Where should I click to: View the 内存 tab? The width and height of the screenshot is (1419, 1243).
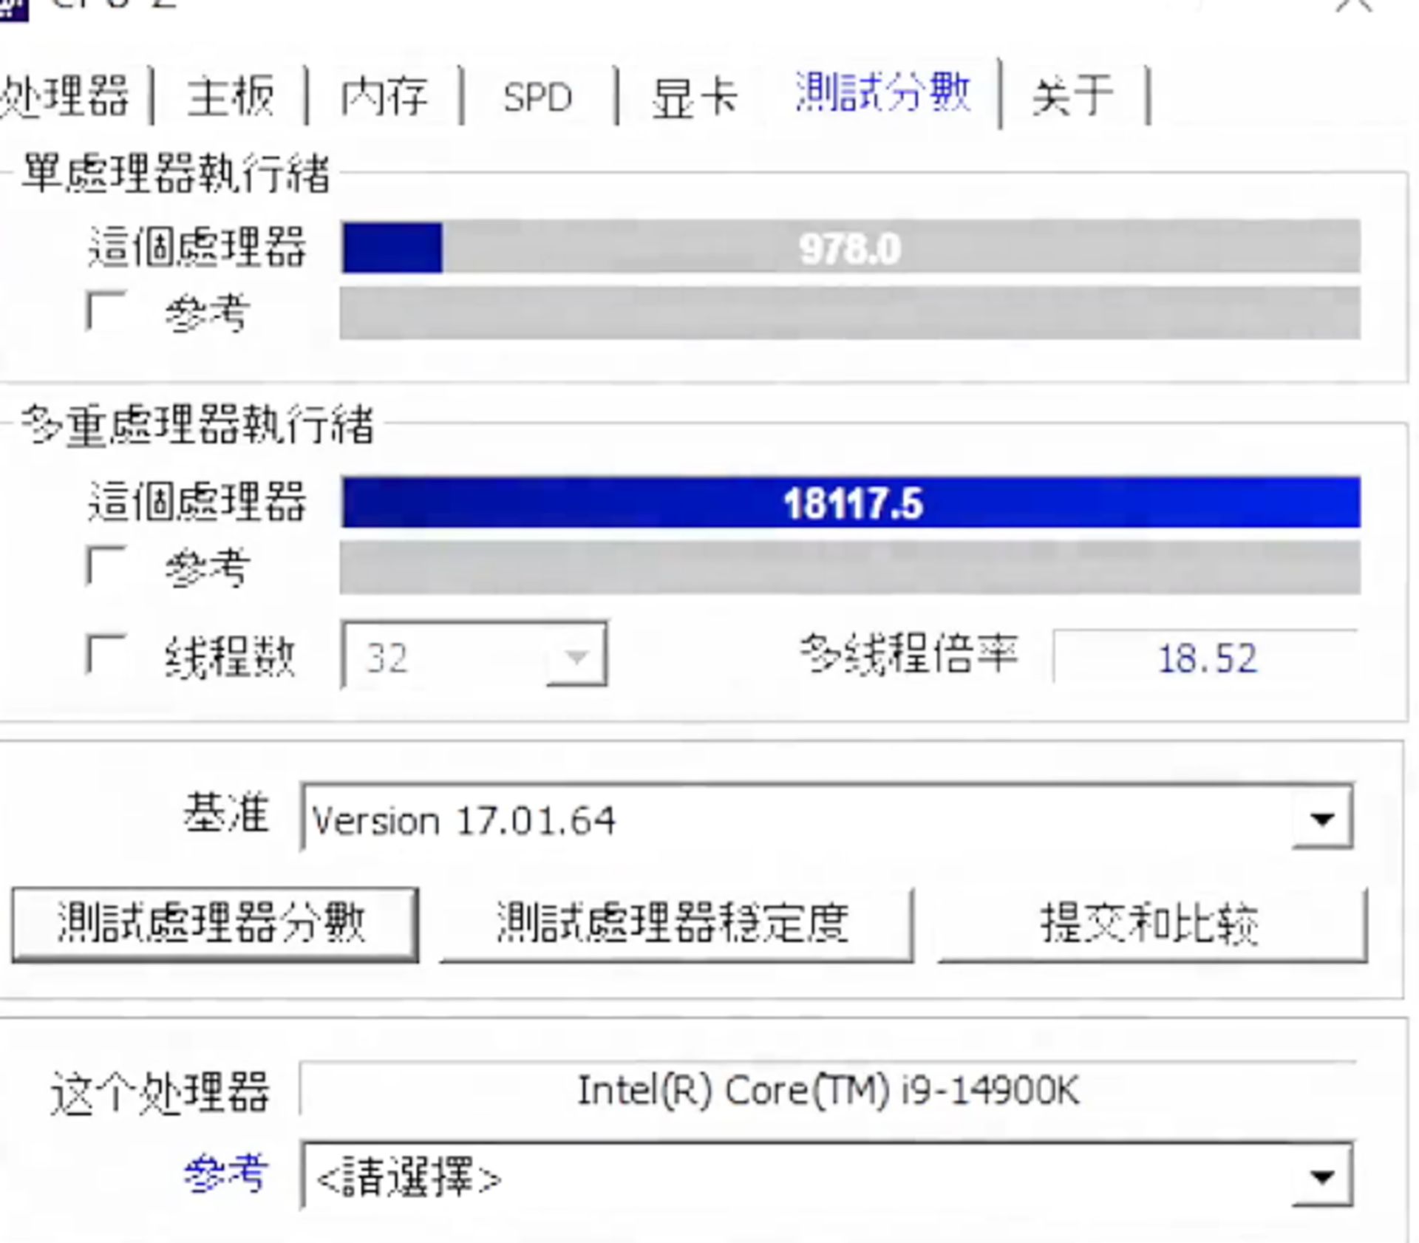coord(384,95)
